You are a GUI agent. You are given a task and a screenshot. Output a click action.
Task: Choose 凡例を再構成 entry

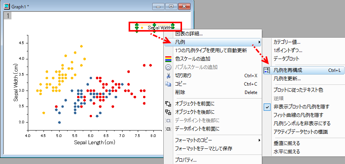click(x=288, y=70)
